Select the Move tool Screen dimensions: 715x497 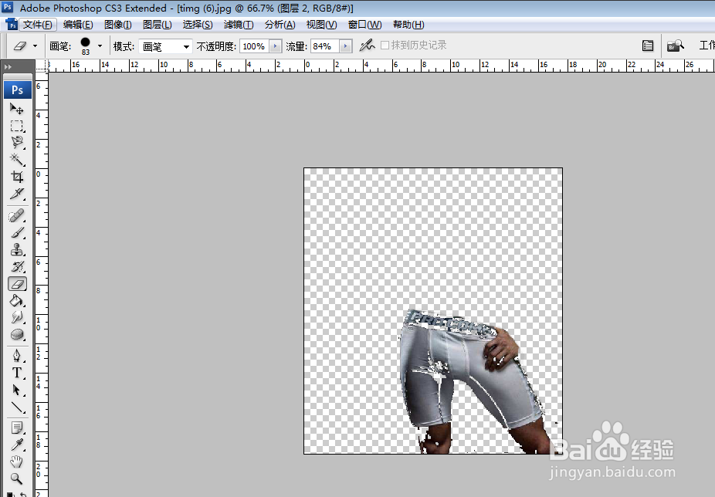click(x=17, y=109)
